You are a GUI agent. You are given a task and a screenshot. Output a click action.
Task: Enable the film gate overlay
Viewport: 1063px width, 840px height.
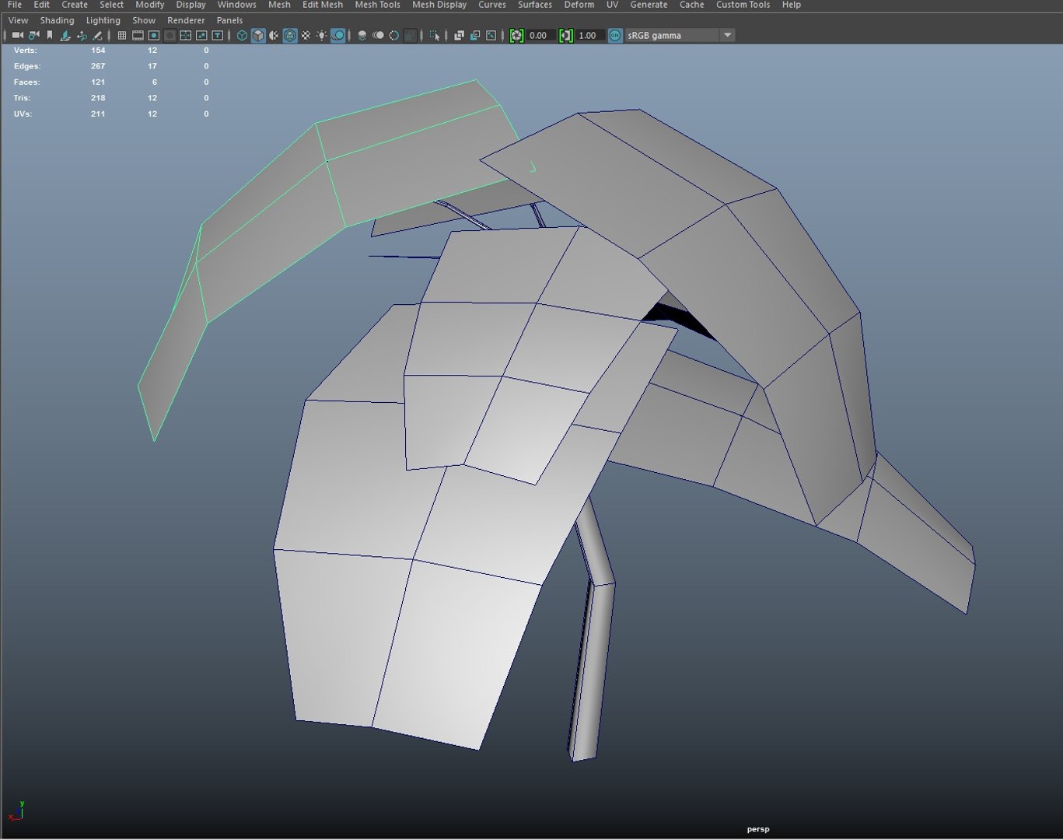[138, 35]
